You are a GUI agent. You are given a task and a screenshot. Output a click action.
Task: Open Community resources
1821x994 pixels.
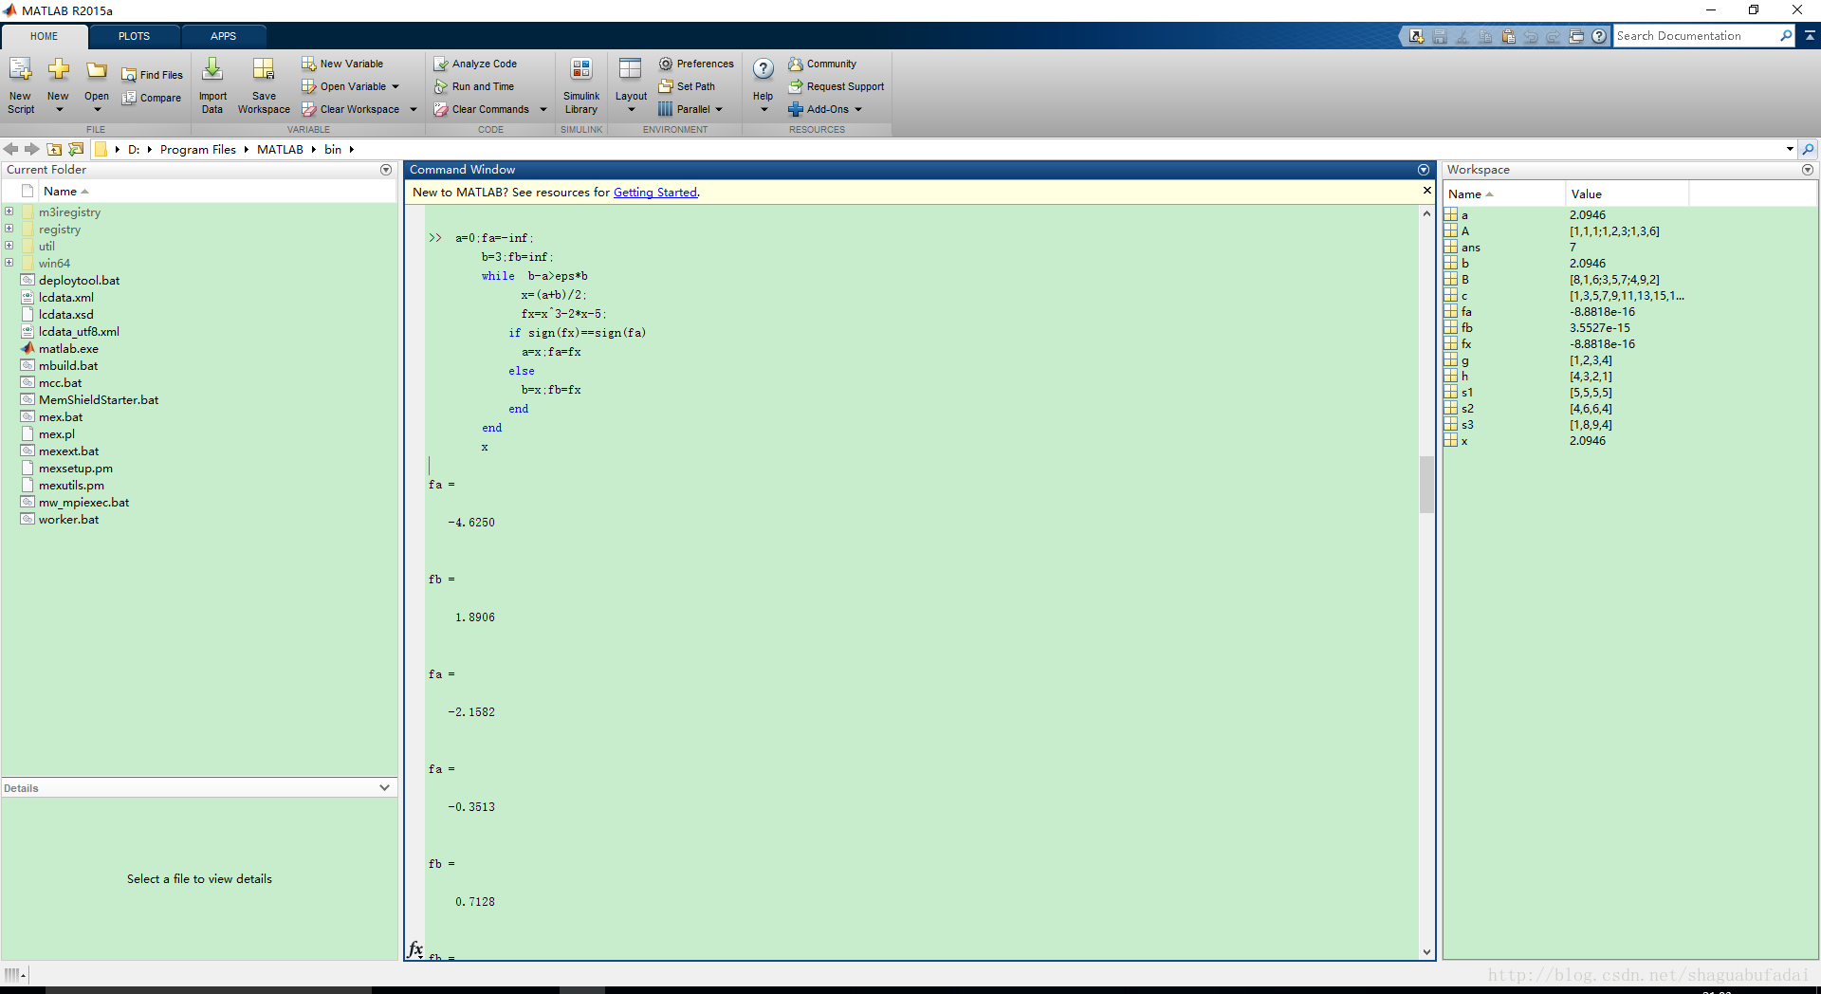click(822, 64)
